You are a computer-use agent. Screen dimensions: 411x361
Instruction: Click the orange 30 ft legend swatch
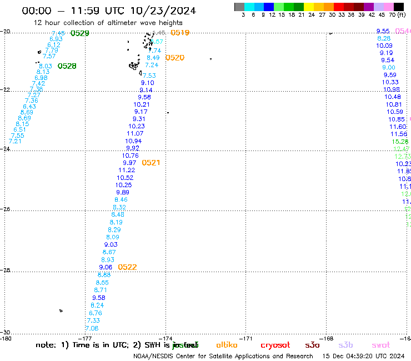tap(329, 7)
